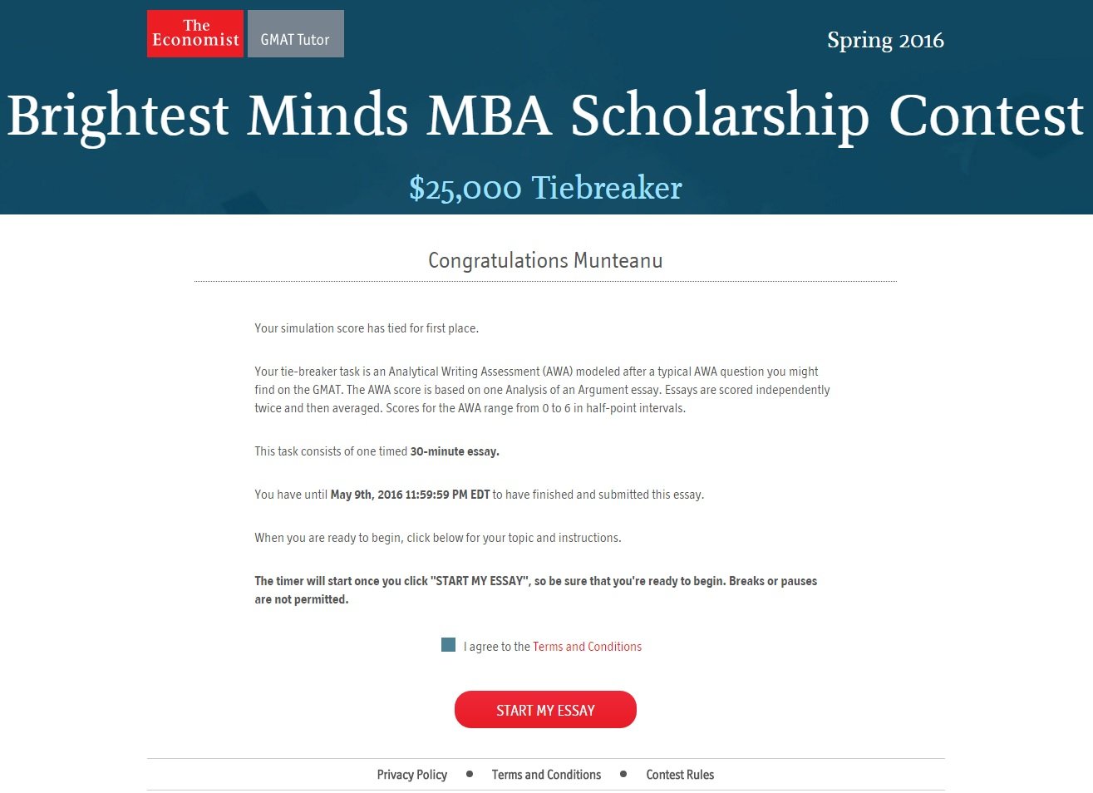The width and height of the screenshot is (1093, 793).
Task: Open the Privacy Policy footer link
Action: click(411, 775)
